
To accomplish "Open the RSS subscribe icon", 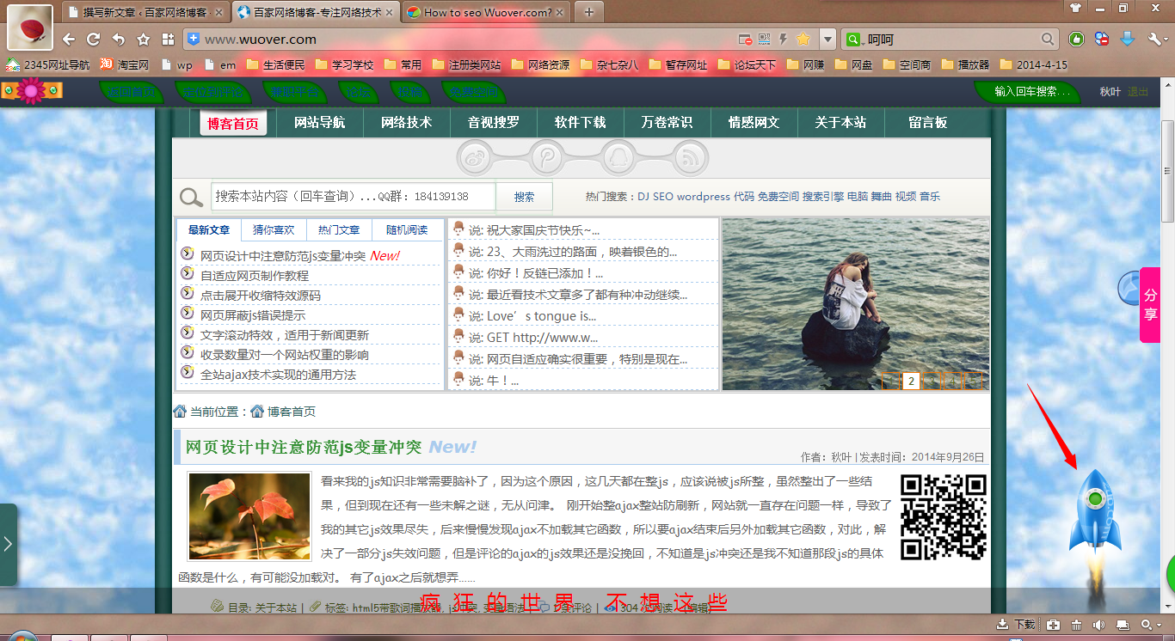I will click(x=692, y=157).
